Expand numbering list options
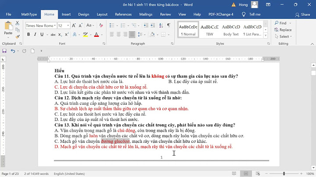Image resolution: width=316 pixels, height=177 pixels. (x=128, y=25)
